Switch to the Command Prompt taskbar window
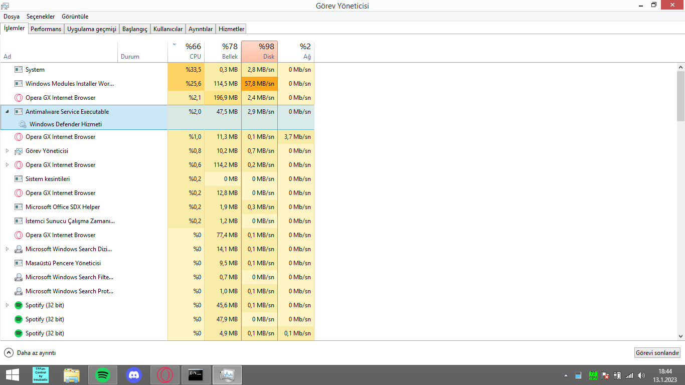Image resolution: width=685 pixels, height=385 pixels. tap(196, 375)
